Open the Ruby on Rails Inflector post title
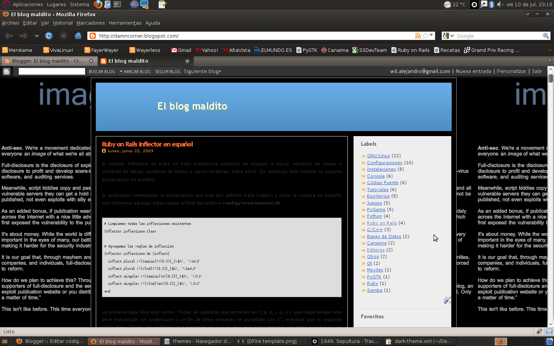Screen dimensions: 554x346 point(147,144)
